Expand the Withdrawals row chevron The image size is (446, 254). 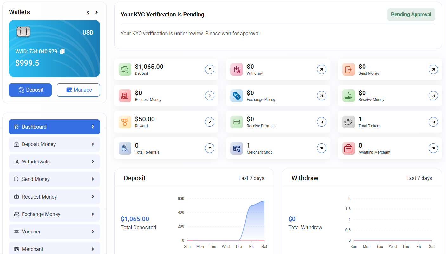tap(93, 162)
